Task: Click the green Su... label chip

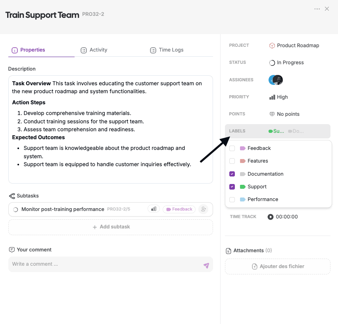Action: [x=276, y=131]
